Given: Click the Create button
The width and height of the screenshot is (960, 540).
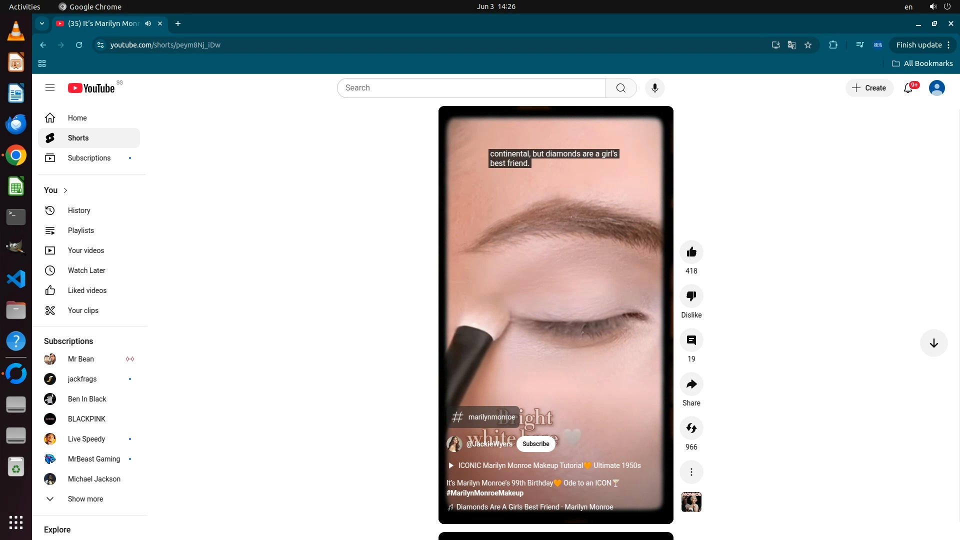Looking at the screenshot, I should click(x=869, y=88).
